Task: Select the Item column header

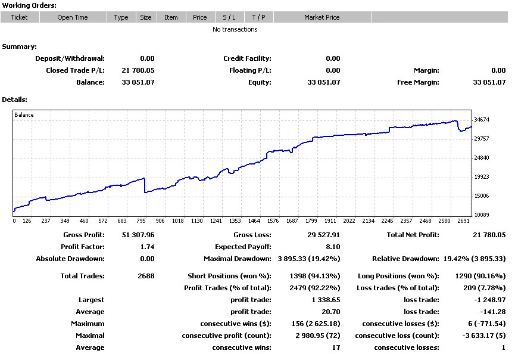Action: coord(171,17)
